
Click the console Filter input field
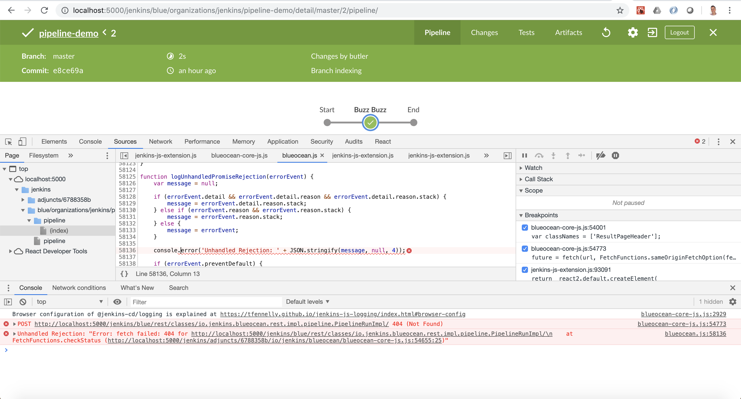pos(206,302)
